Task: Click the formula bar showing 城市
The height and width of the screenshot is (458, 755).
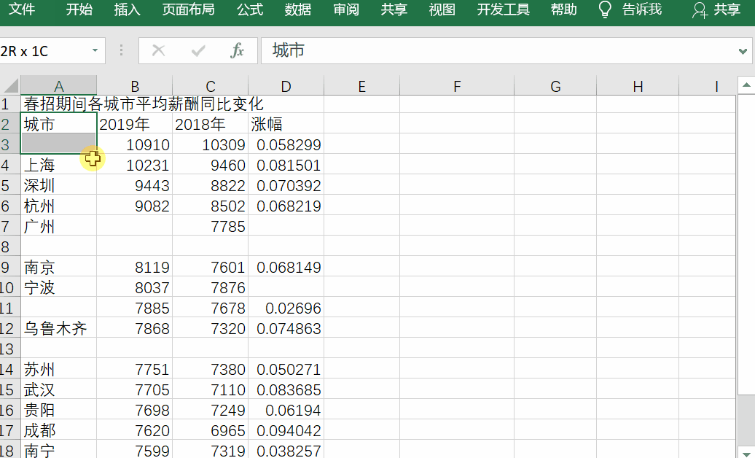Action: 498,50
